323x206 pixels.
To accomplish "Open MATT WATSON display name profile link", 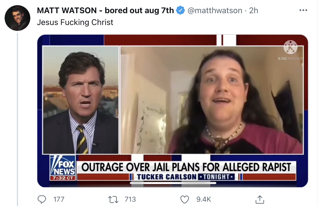I will pos(105,10).
